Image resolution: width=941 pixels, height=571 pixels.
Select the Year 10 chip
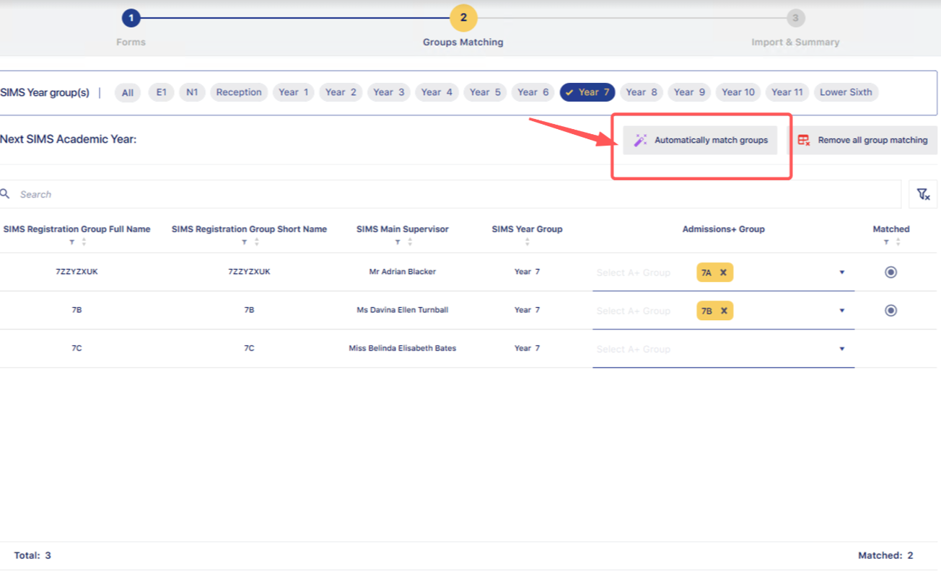coord(738,92)
